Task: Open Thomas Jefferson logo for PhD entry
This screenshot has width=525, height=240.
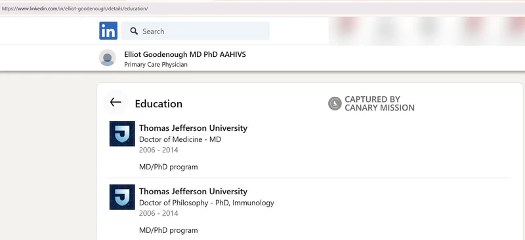Action: point(122,197)
